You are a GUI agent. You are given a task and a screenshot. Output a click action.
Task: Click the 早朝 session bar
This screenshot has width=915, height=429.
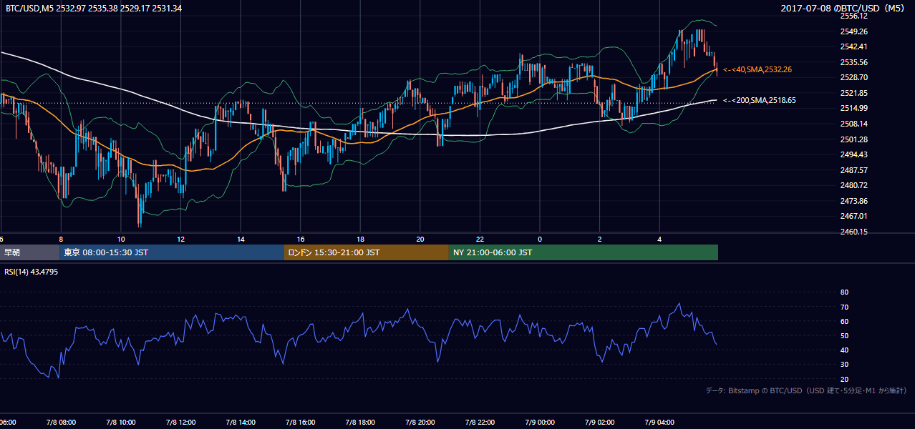pyautogui.click(x=30, y=252)
